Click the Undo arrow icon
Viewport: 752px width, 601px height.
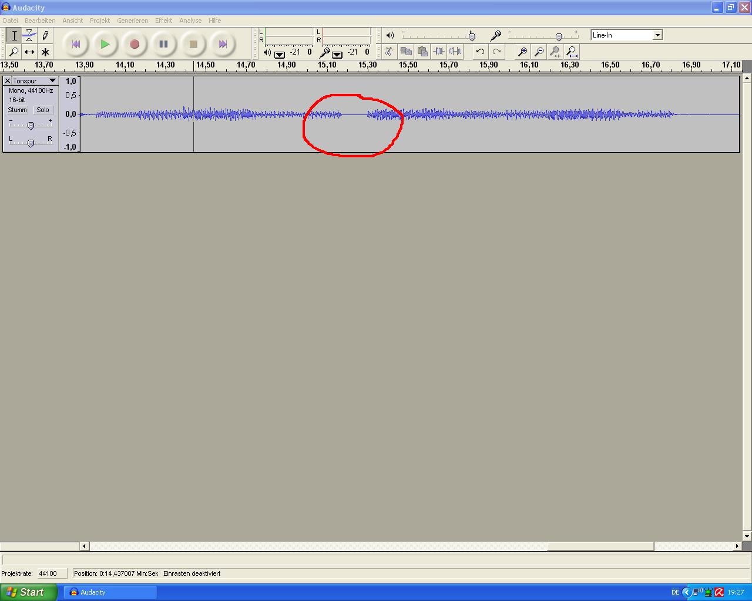point(480,52)
